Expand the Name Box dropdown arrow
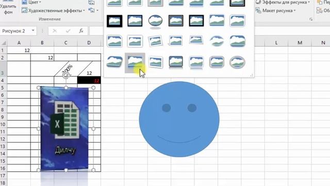Screen dimensions: 330x186 pos(33,31)
